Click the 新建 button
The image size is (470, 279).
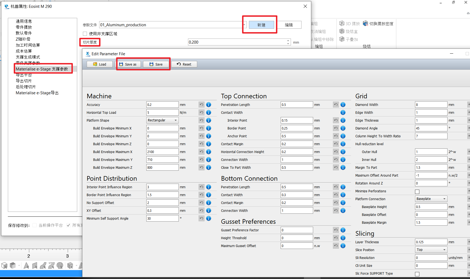pyautogui.click(x=261, y=25)
